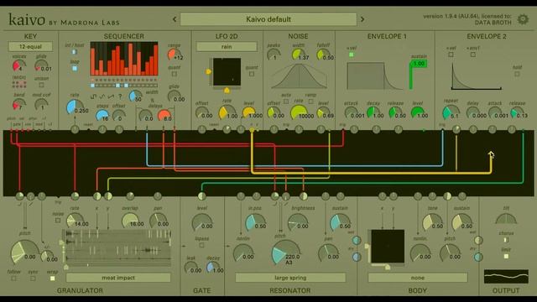
Task: Click the Key bend dial
Action: coord(18,104)
